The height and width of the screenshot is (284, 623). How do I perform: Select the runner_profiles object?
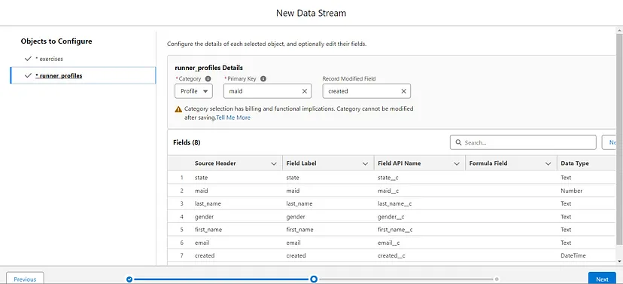pos(83,75)
